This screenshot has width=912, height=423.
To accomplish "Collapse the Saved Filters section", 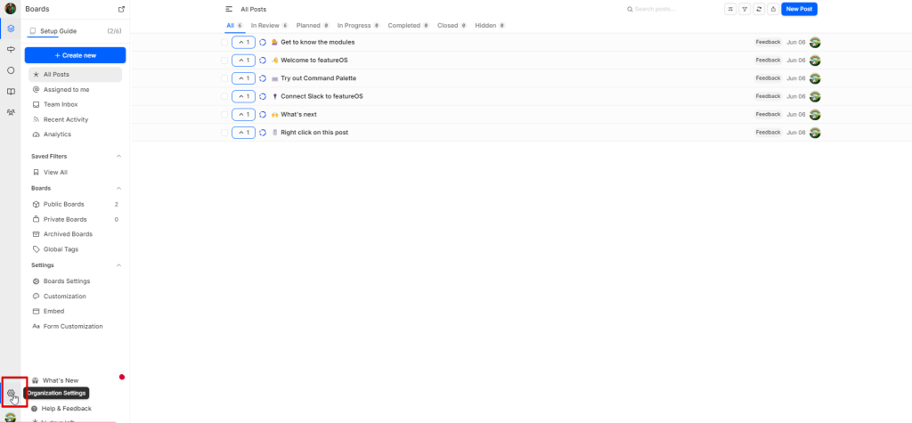I will pos(119,157).
